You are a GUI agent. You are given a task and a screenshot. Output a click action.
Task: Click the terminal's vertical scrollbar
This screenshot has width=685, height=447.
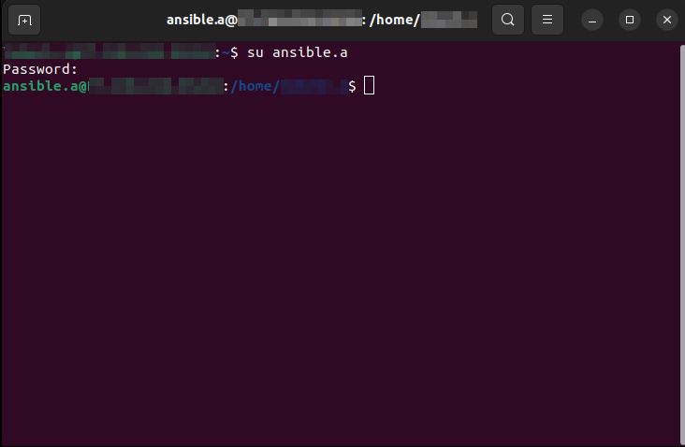coord(682,243)
